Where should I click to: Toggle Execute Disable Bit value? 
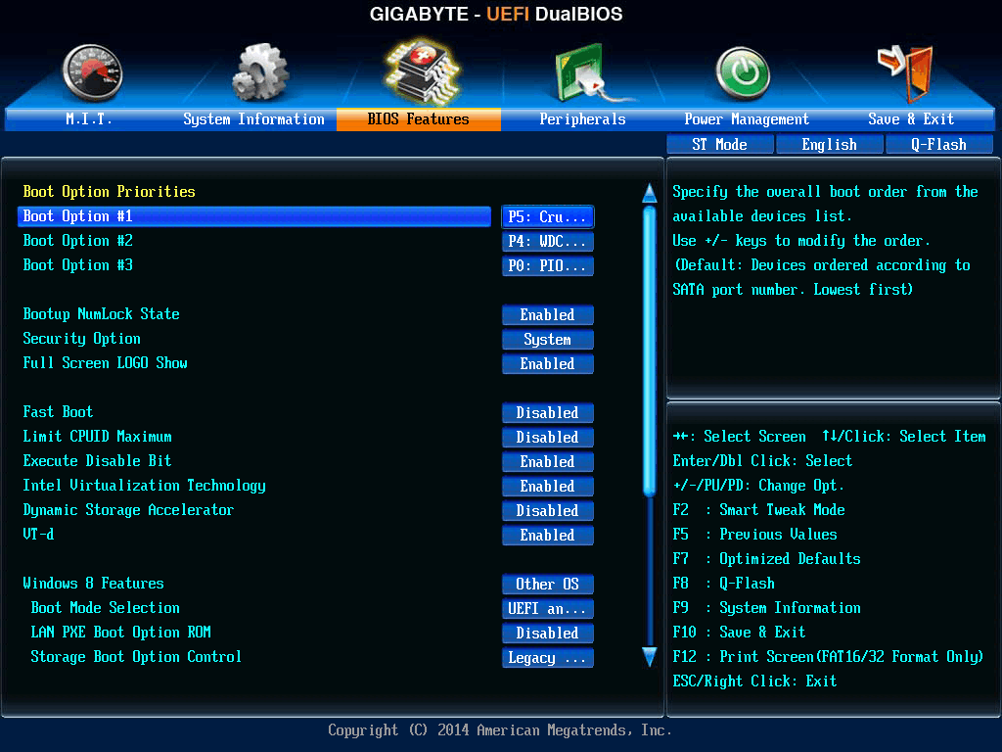point(548,461)
